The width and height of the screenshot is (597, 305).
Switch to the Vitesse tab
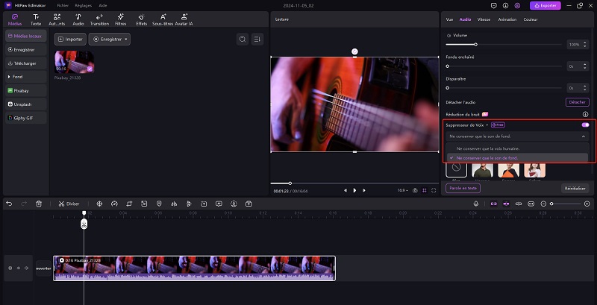[484, 19]
